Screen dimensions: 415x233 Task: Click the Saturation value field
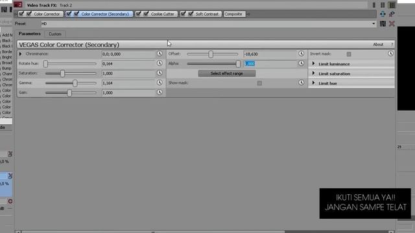(128, 73)
